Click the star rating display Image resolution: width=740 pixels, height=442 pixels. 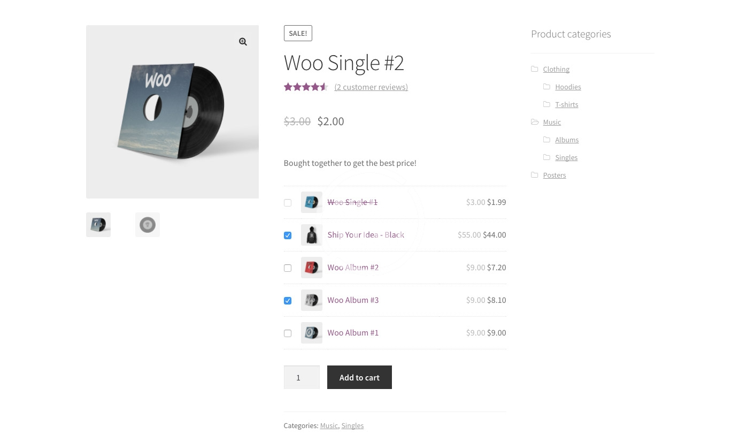(305, 87)
